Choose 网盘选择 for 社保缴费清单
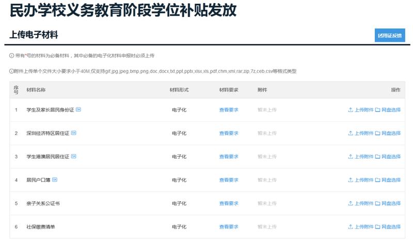The width and height of the screenshot is (413, 242). pos(388,226)
